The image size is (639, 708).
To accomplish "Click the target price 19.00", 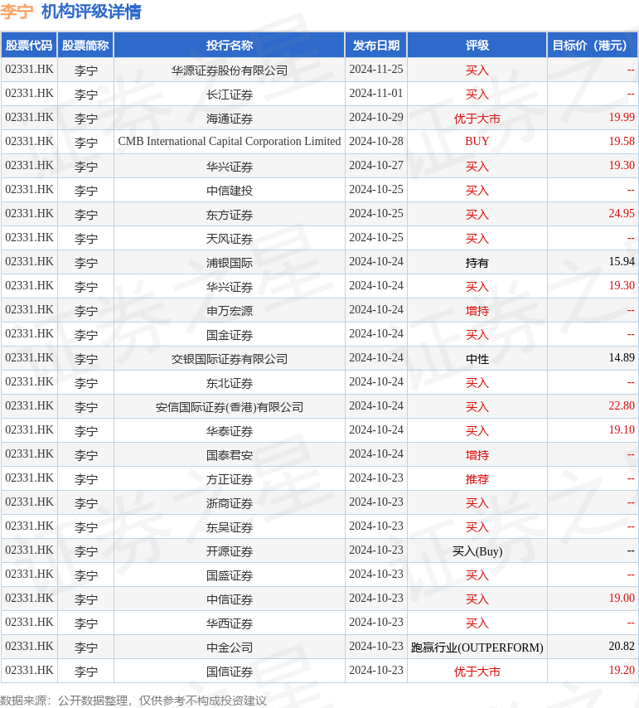I will tap(622, 598).
